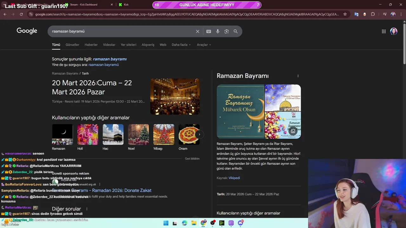
Task: Open the Windows Start menu
Action: tap(166, 223)
